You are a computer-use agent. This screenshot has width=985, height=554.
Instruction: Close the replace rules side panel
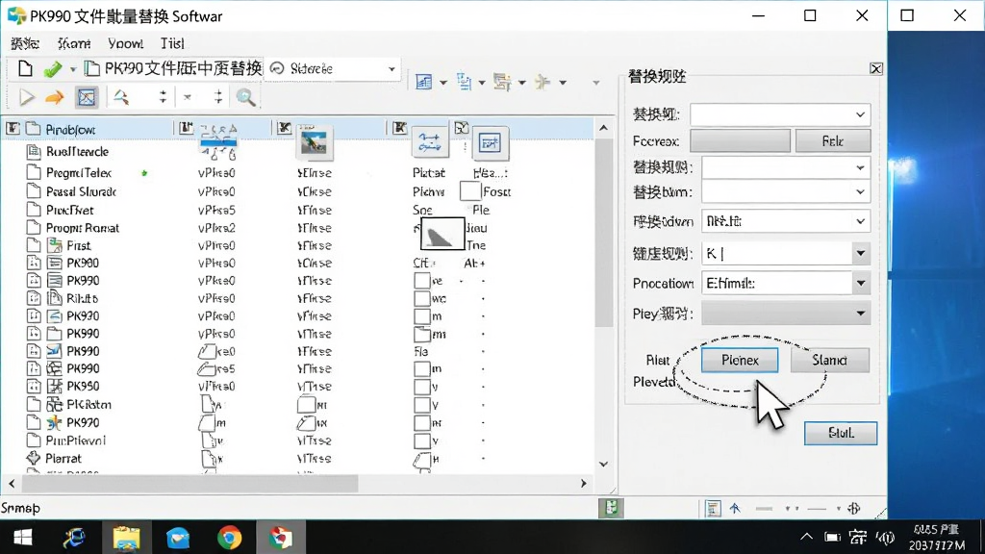point(875,68)
